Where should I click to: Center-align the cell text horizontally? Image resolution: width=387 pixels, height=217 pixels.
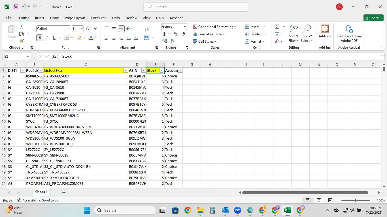(x=114, y=38)
